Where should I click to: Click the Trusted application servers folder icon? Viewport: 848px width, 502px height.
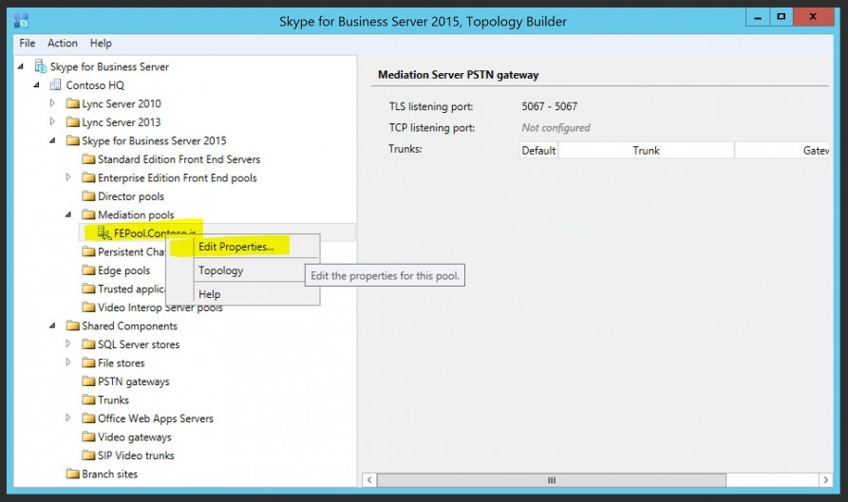[88, 288]
